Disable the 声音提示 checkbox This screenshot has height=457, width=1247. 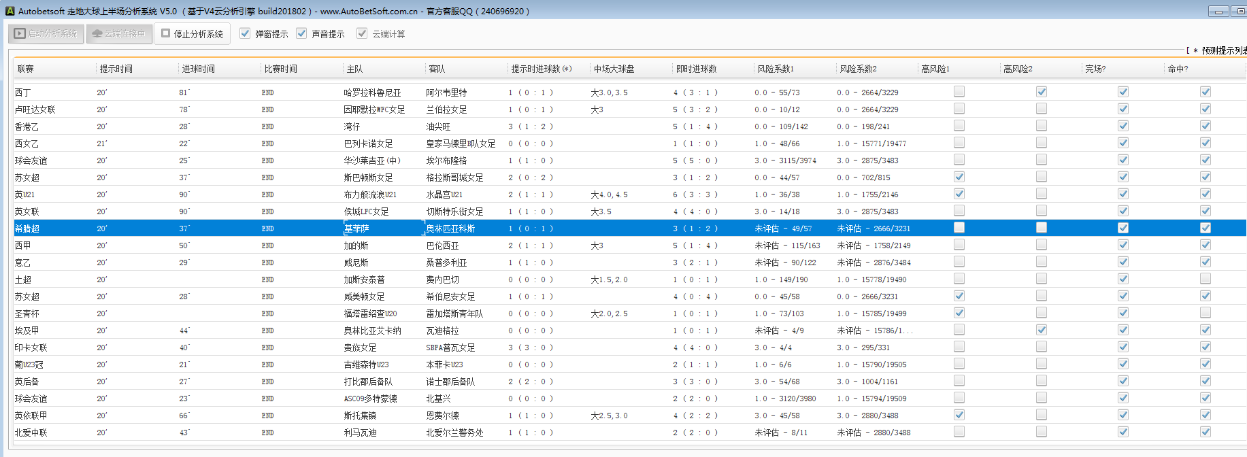pyautogui.click(x=301, y=33)
